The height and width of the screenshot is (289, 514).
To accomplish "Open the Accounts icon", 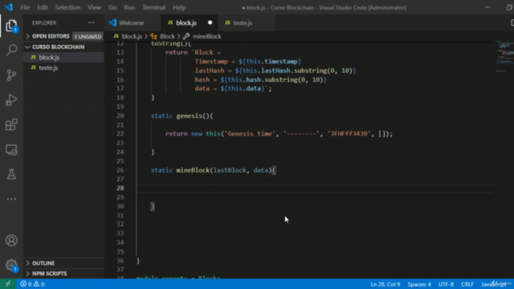I will (x=11, y=241).
